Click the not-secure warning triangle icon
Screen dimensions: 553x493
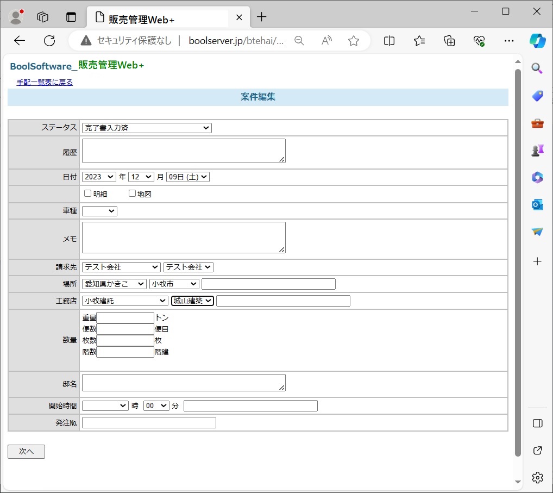tap(86, 41)
